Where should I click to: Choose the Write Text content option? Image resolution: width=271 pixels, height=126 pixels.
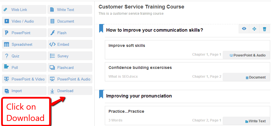(x=70, y=10)
